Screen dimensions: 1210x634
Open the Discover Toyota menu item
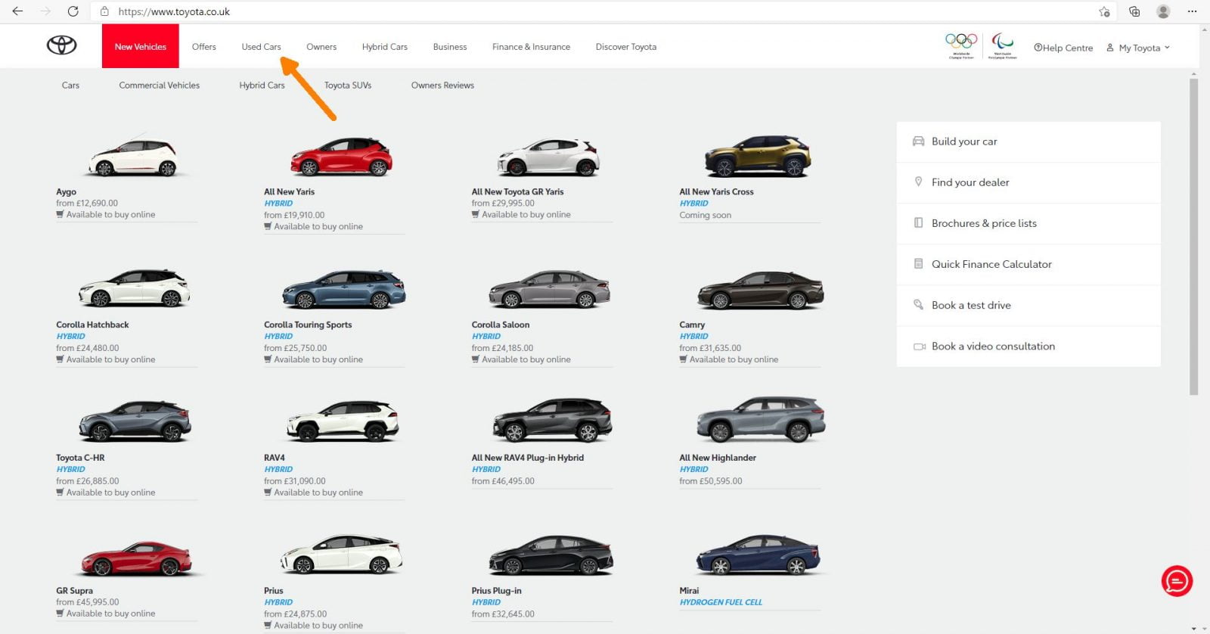[x=625, y=46]
